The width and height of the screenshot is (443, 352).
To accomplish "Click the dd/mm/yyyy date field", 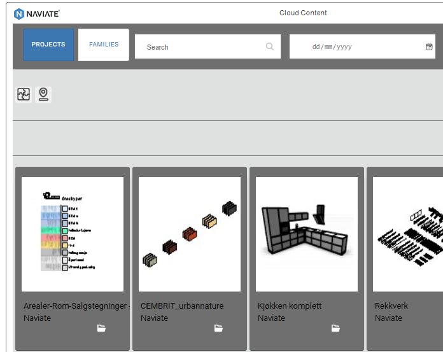I will [362, 46].
